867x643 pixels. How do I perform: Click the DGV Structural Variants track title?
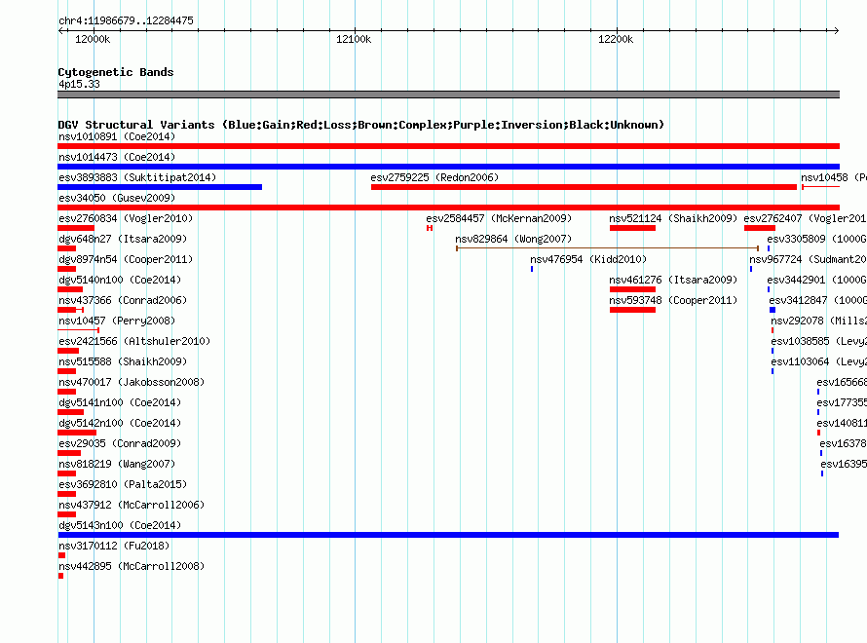[x=361, y=125]
